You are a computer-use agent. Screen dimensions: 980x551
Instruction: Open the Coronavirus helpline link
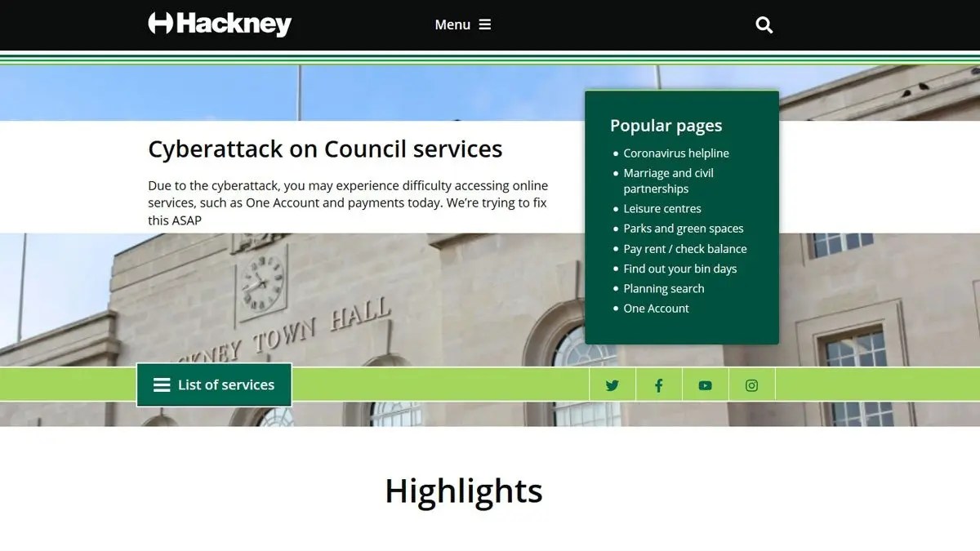pyautogui.click(x=676, y=153)
